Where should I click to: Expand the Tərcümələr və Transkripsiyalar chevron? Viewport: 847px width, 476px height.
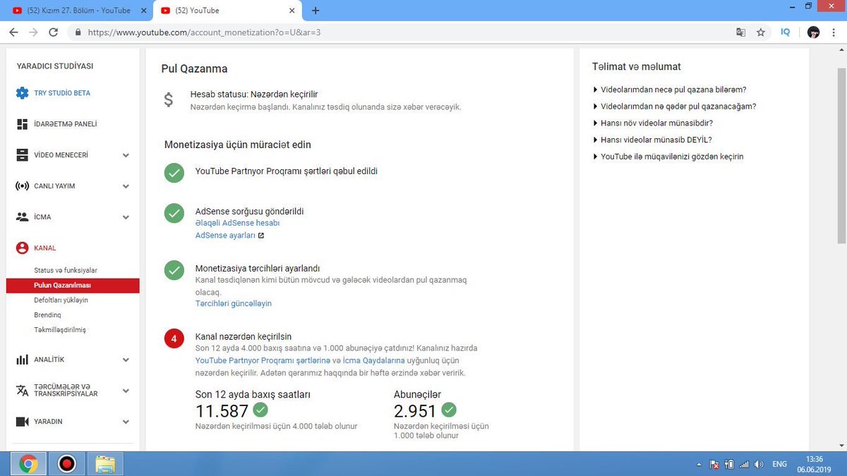coord(126,391)
